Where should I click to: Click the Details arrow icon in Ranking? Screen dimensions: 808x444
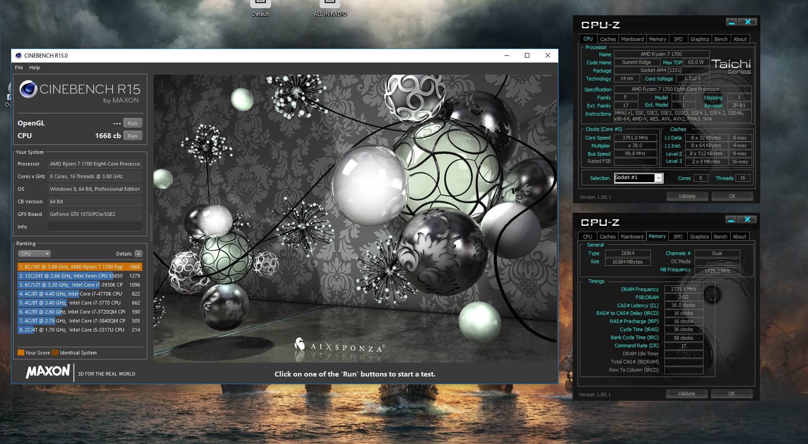click(139, 254)
